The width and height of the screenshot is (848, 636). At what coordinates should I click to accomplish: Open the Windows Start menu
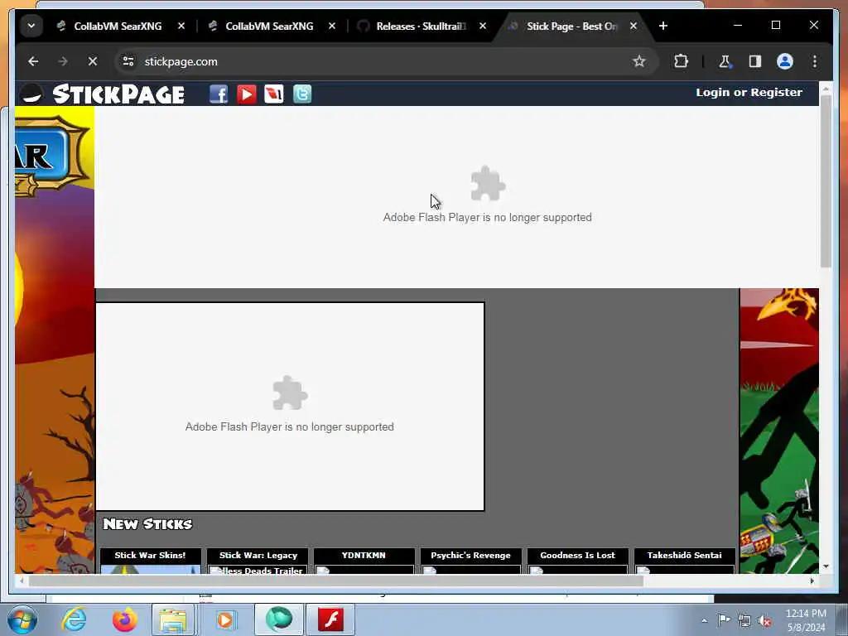(x=22, y=619)
